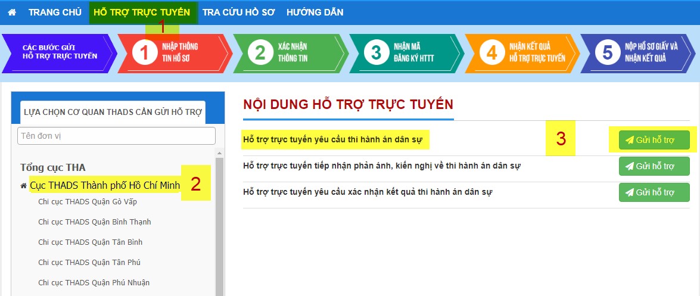
Task: Send support for phản ánh, kiến nghị row
Action: tap(654, 166)
